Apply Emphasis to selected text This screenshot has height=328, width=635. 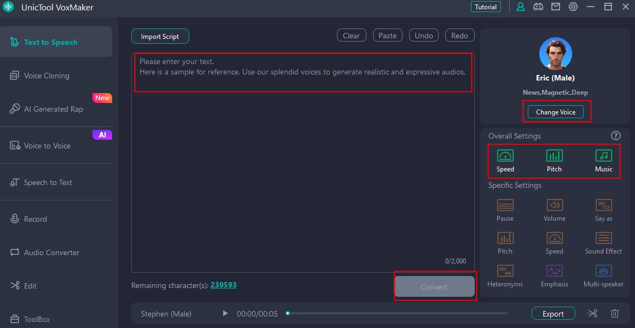pyautogui.click(x=554, y=276)
